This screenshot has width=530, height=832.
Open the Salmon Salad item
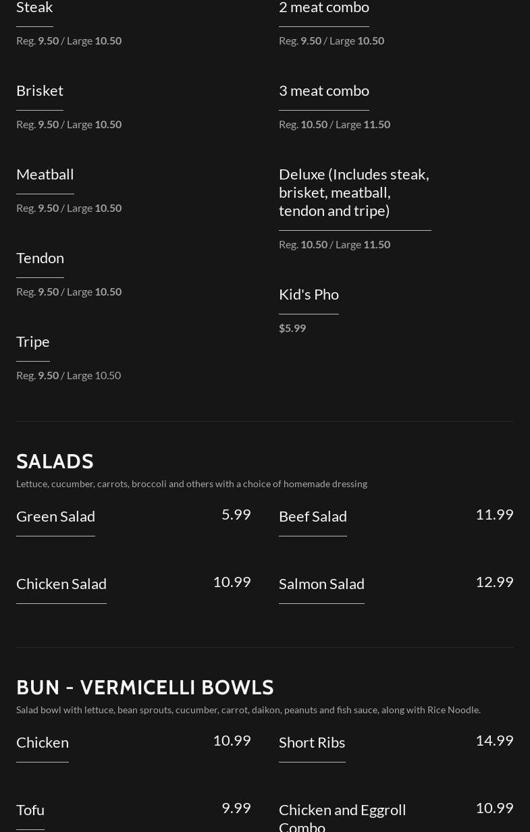[321, 584]
